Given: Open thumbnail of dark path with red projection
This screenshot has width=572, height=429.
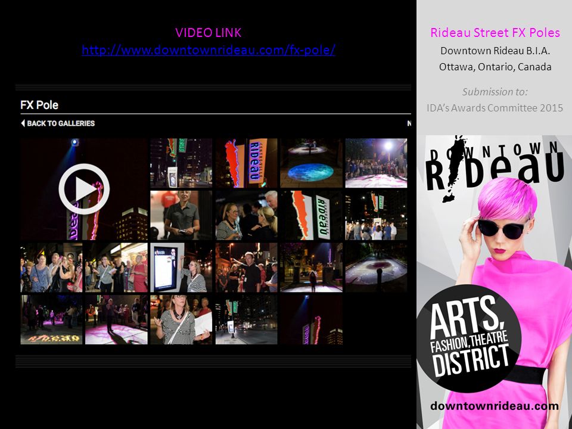Looking at the screenshot, I should (x=376, y=268).
